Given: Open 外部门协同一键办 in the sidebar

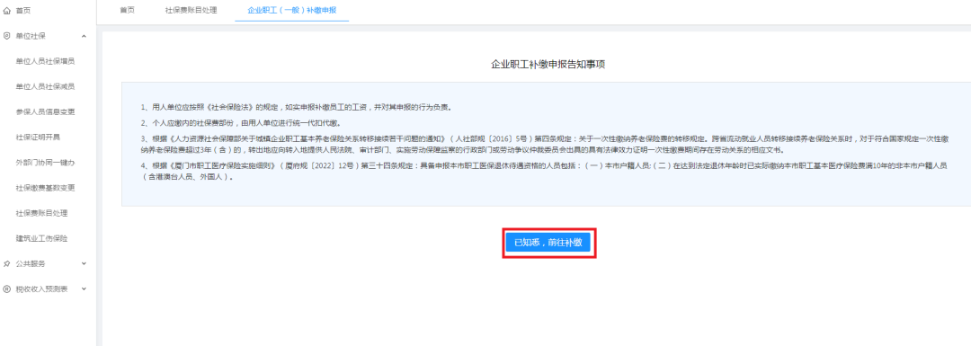Looking at the screenshot, I should click(x=46, y=163).
